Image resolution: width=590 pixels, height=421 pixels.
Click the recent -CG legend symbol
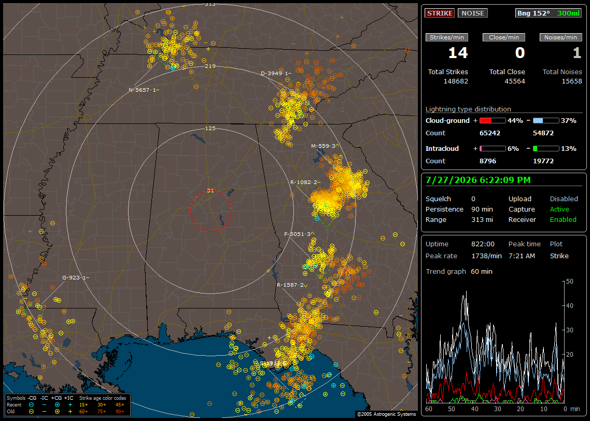click(x=32, y=405)
